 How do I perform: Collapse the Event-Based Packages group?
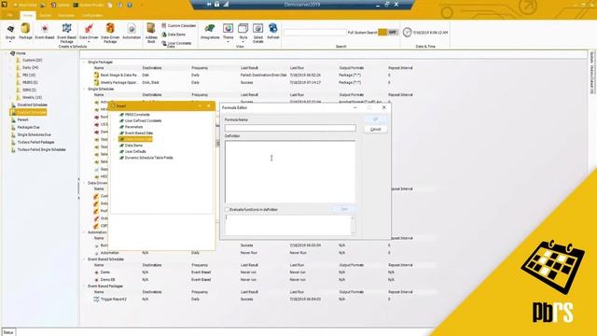point(85,287)
